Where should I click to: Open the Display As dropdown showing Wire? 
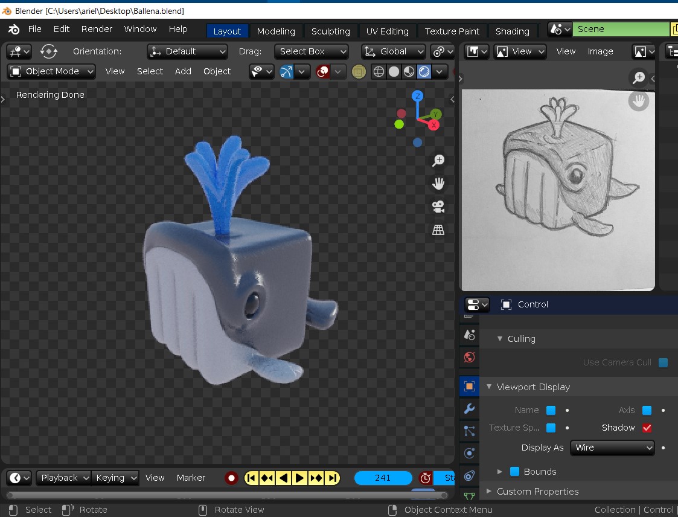(x=612, y=448)
